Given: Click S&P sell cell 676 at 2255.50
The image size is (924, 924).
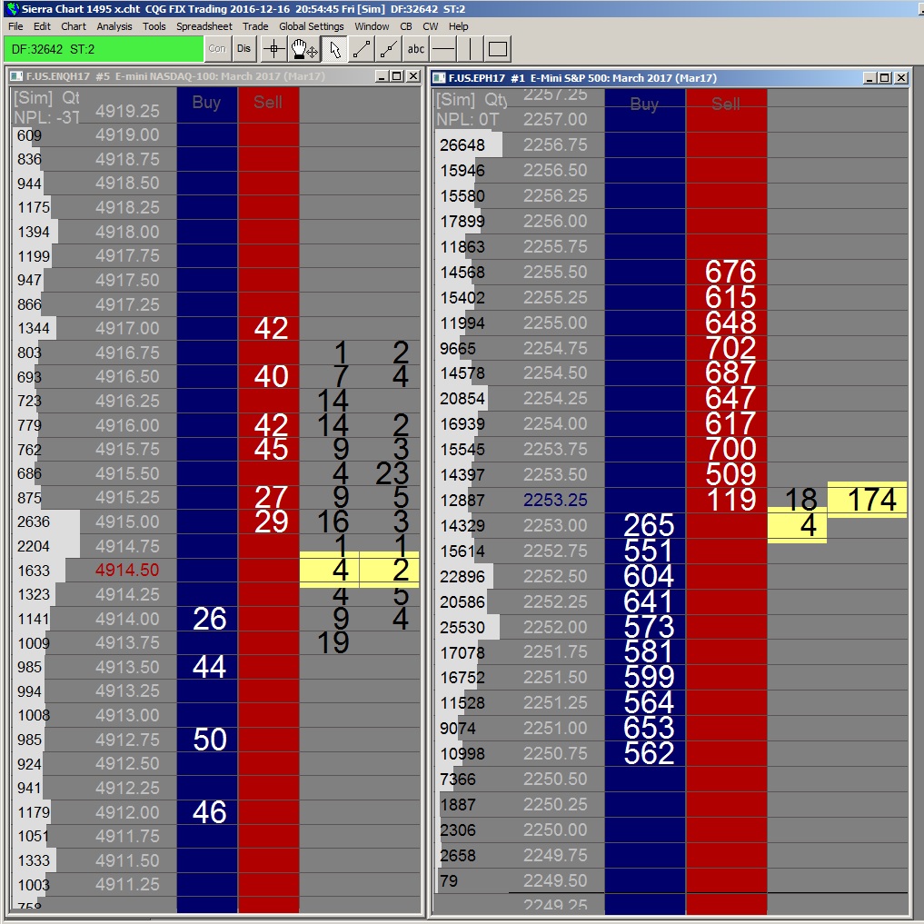Looking at the screenshot, I should 727,272.
